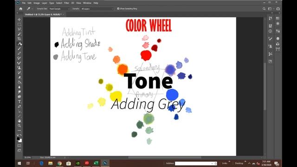Screen dimensions: 297x167
Task: Open the Swatches panel grid icon
Action: click(x=278, y=18)
